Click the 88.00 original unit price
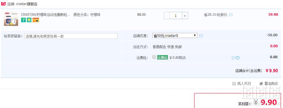 pyautogui.click(x=141, y=15)
